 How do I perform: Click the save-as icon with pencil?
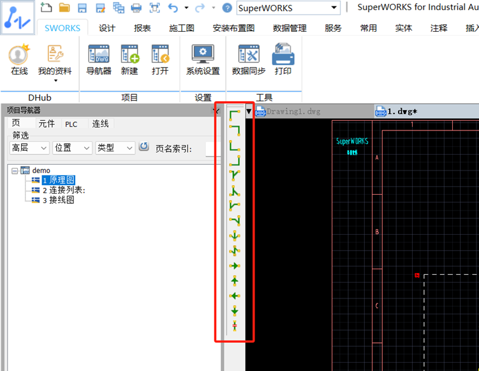101,8
